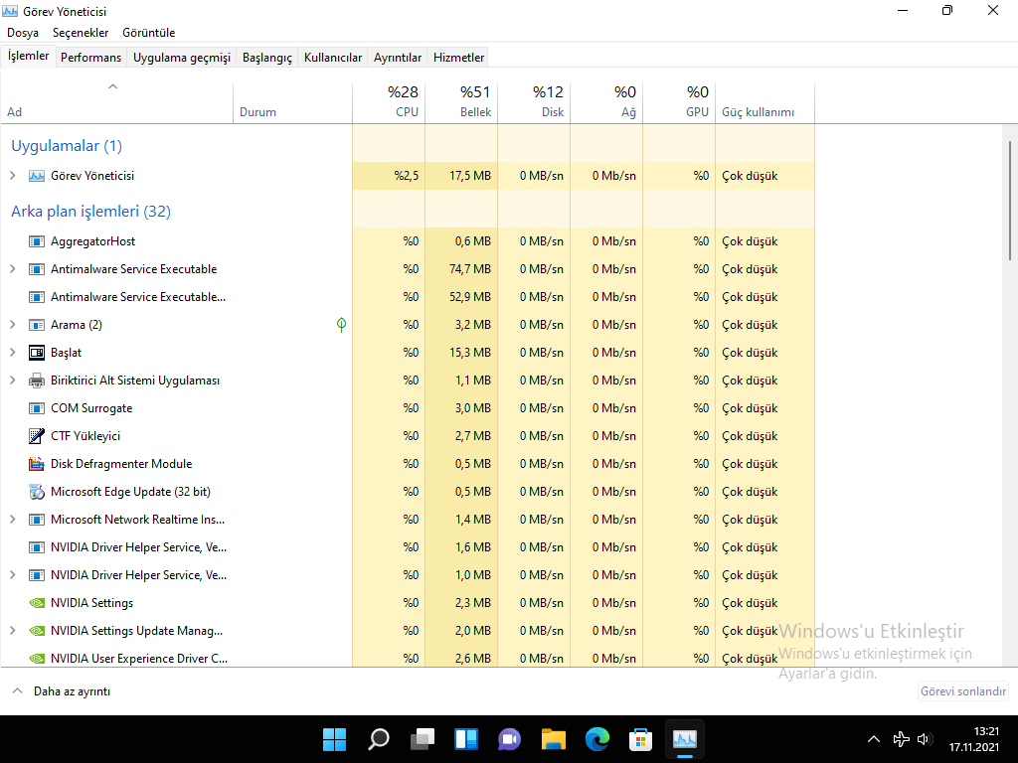This screenshot has height=763, width=1018.
Task: Sort processes by the Bellek column
Action: point(461,102)
